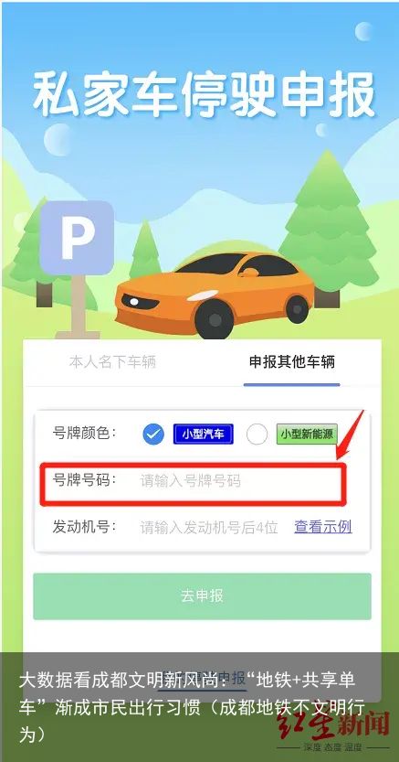Image resolution: width=399 pixels, height=762 pixels.
Task: Click the 号牌颜色 label
Action: [x=84, y=433]
